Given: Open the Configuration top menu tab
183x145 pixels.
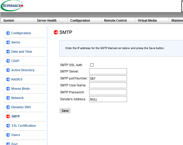Looking at the screenshot, I should (x=85, y=21).
